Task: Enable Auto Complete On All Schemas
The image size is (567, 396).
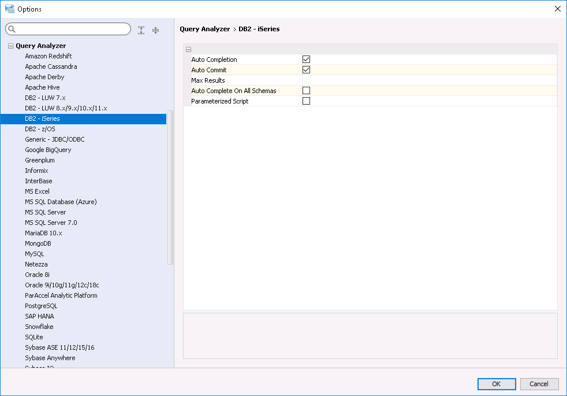Action: coord(307,91)
